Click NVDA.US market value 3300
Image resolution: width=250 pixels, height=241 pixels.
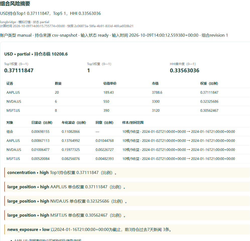(156, 102)
